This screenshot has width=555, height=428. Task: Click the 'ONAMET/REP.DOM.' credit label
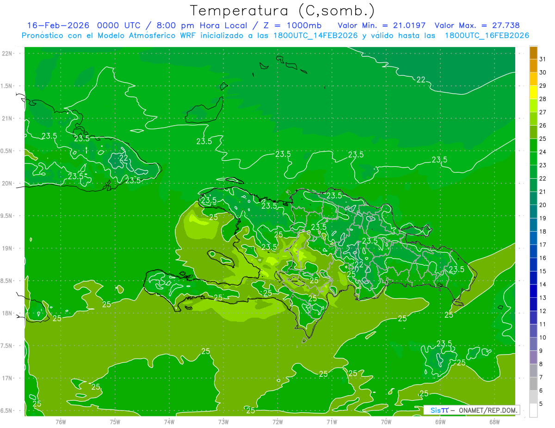[487, 410]
